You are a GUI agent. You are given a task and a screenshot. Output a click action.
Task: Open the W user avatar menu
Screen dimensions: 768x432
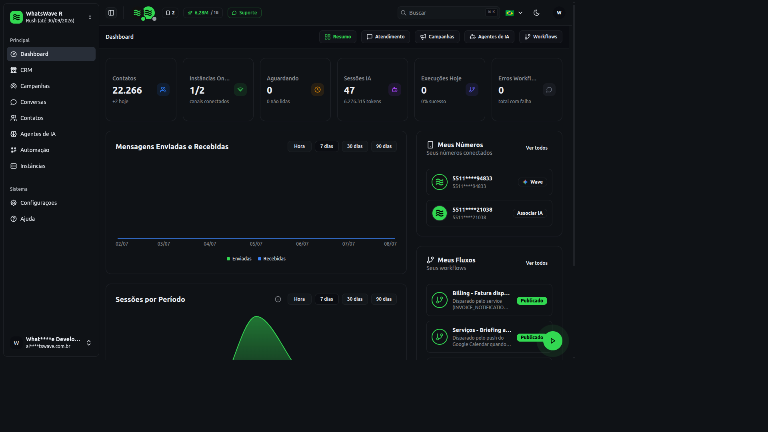[559, 13]
